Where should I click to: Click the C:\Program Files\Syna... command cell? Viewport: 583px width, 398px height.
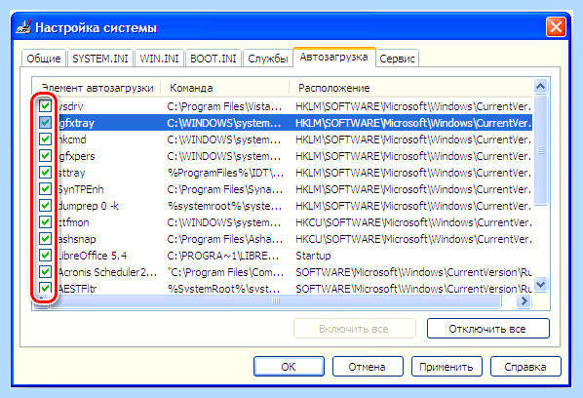coord(224,189)
